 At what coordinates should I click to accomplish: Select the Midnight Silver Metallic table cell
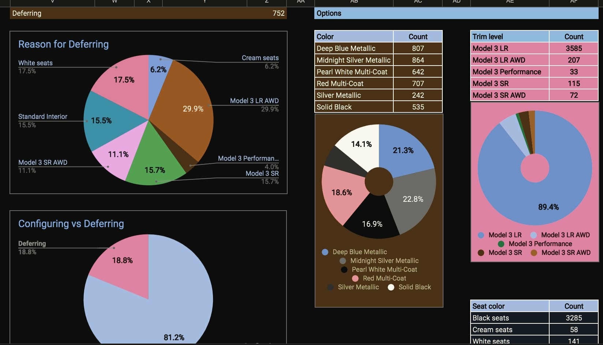[353, 60]
